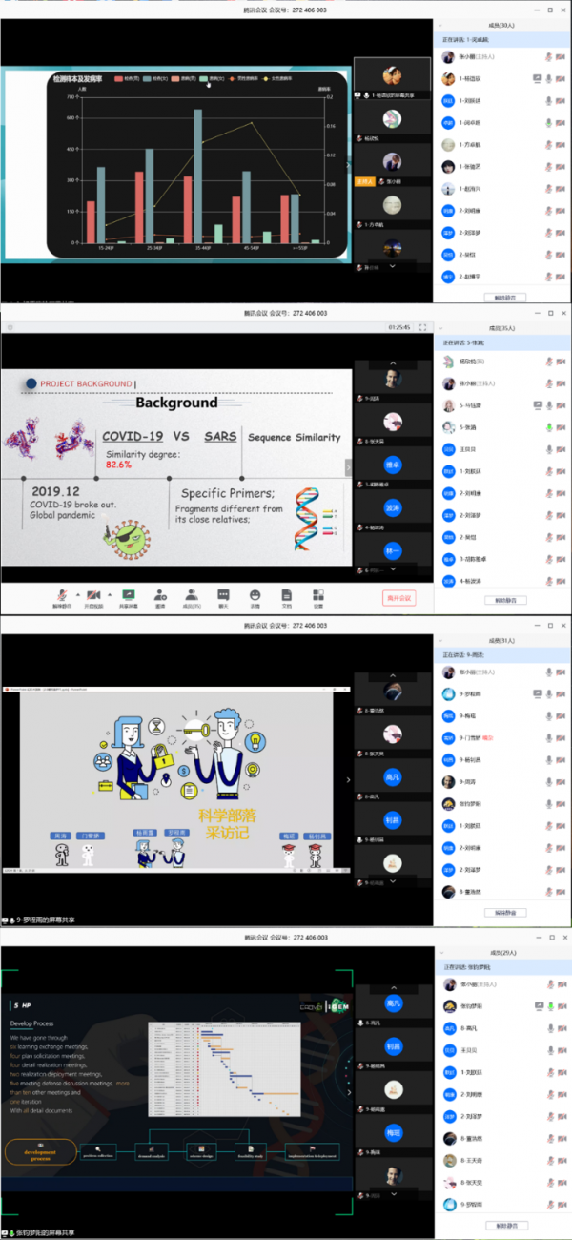Screen dimensions: 572x1240
Task: Click the 解除静音 microphone icon in the meeting toolbar
Action: 62,593
